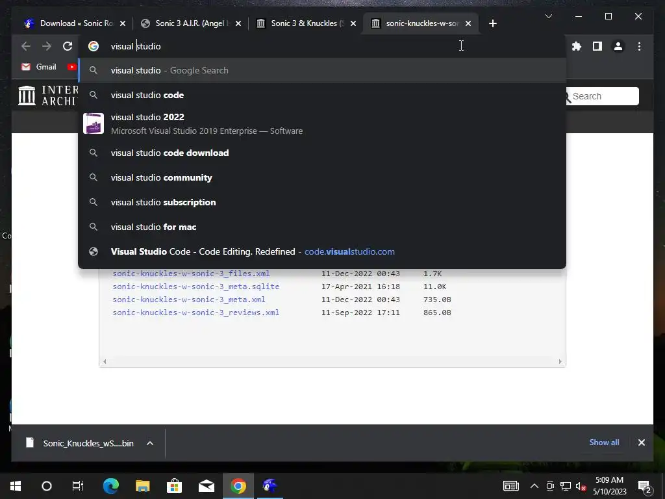The image size is (665, 499).
Task: Select the visual studio Google Search suggestion
Action: pos(322,70)
